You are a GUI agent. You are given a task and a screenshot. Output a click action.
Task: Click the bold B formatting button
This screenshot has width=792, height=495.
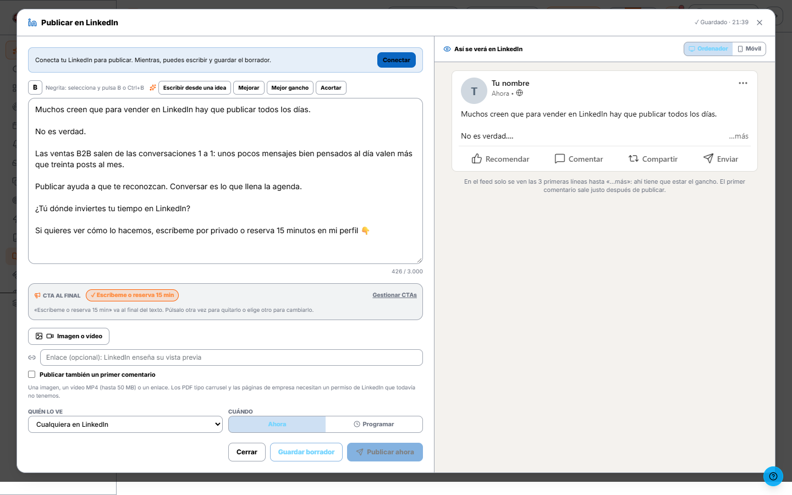[35, 87]
